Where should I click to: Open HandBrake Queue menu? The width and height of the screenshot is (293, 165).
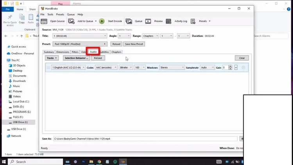(x=71, y=14)
